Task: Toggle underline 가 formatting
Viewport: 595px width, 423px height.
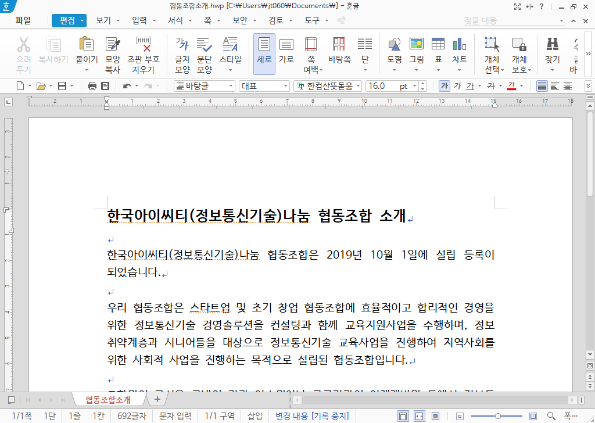Action: tap(470, 86)
